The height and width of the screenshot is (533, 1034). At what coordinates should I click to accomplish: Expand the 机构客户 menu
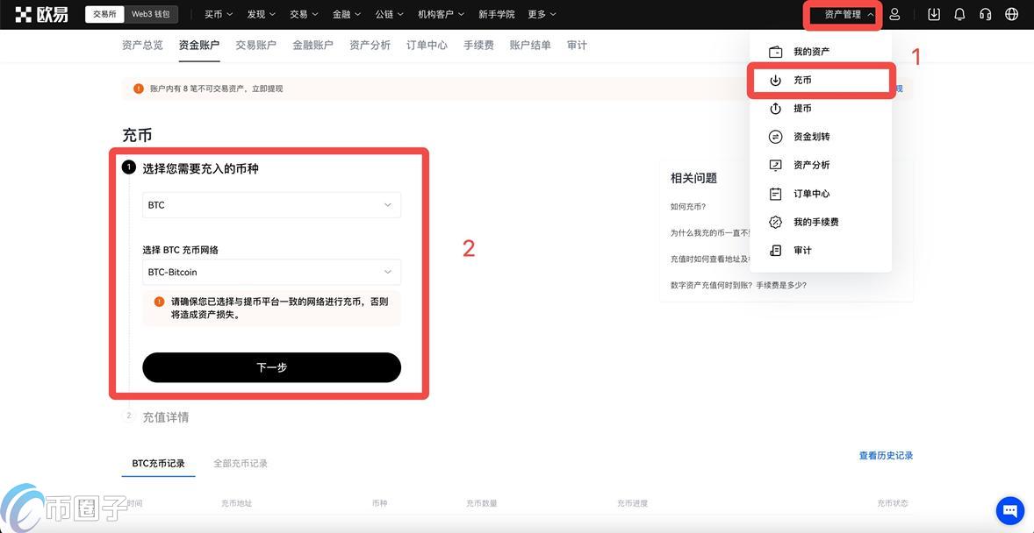tap(441, 14)
